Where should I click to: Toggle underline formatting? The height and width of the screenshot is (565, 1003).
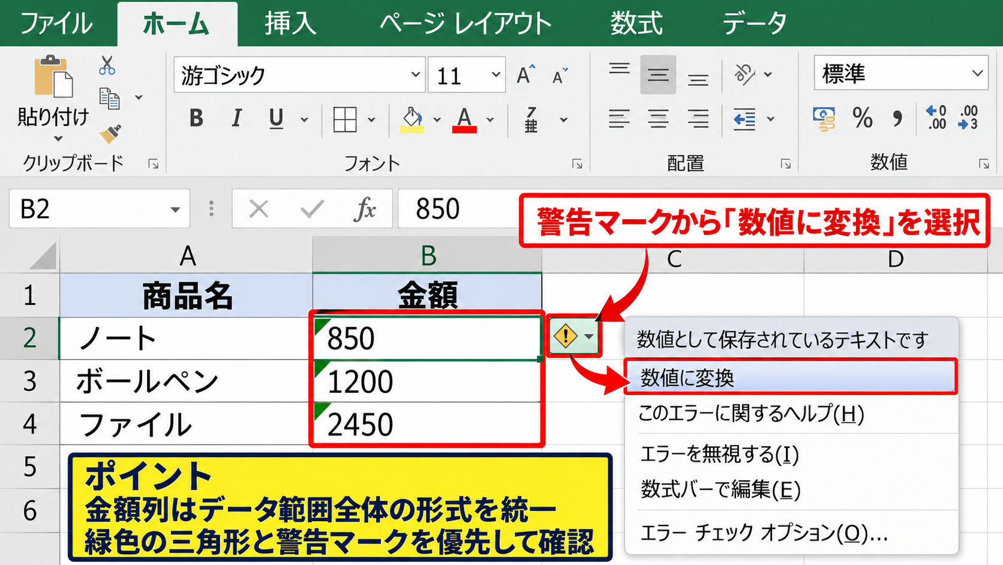pos(276,119)
